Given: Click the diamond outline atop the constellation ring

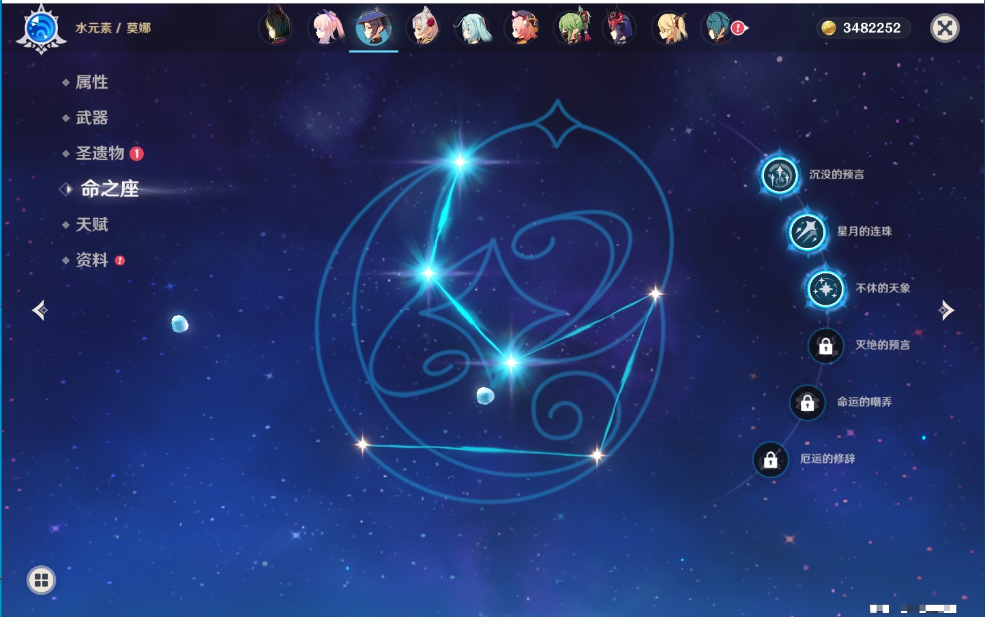Looking at the screenshot, I should coord(557,123).
